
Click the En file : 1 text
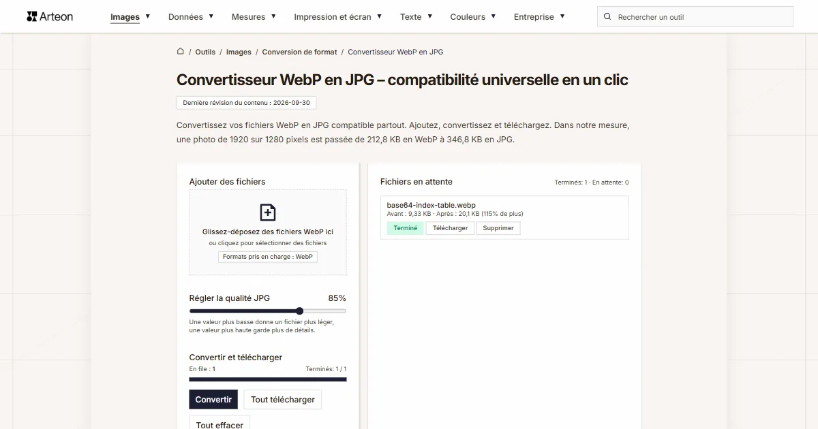[x=202, y=369]
